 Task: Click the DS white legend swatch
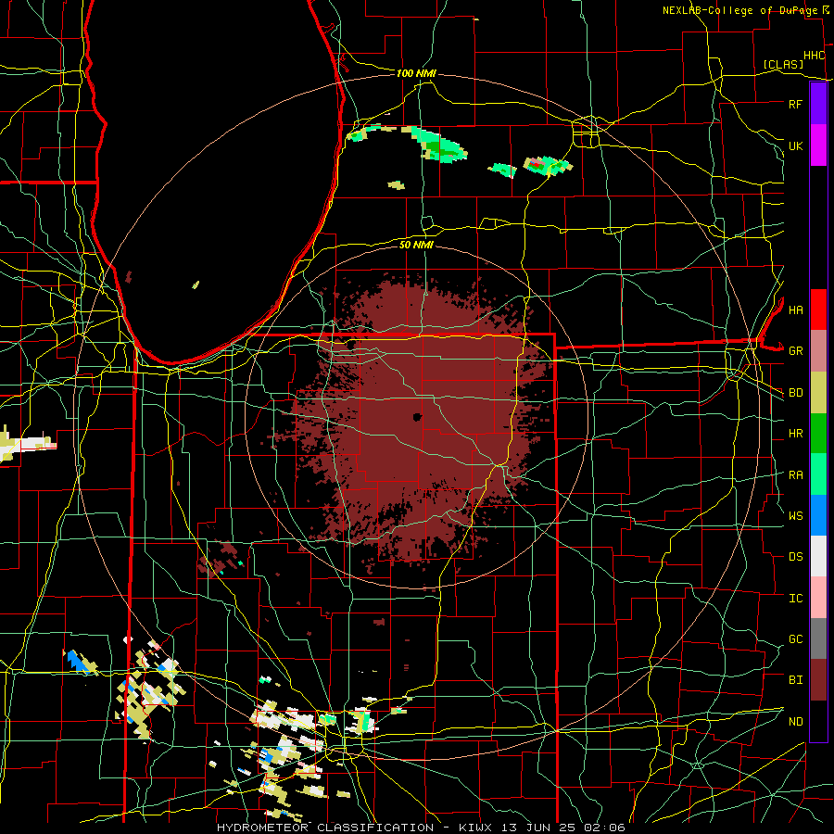[x=818, y=556]
